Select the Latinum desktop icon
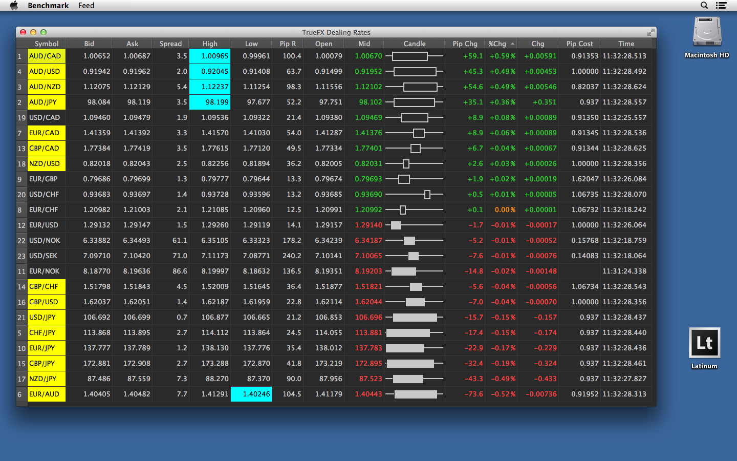 pyautogui.click(x=704, y=349)
